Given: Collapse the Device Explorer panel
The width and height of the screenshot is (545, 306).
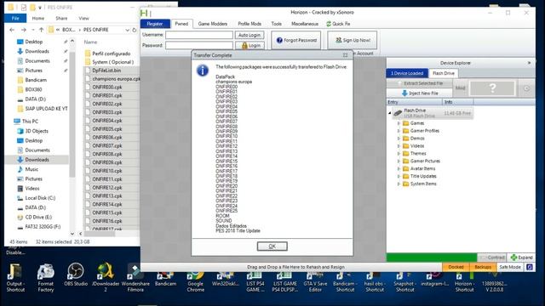Looking at the screenshot, I should click(529, 63).
